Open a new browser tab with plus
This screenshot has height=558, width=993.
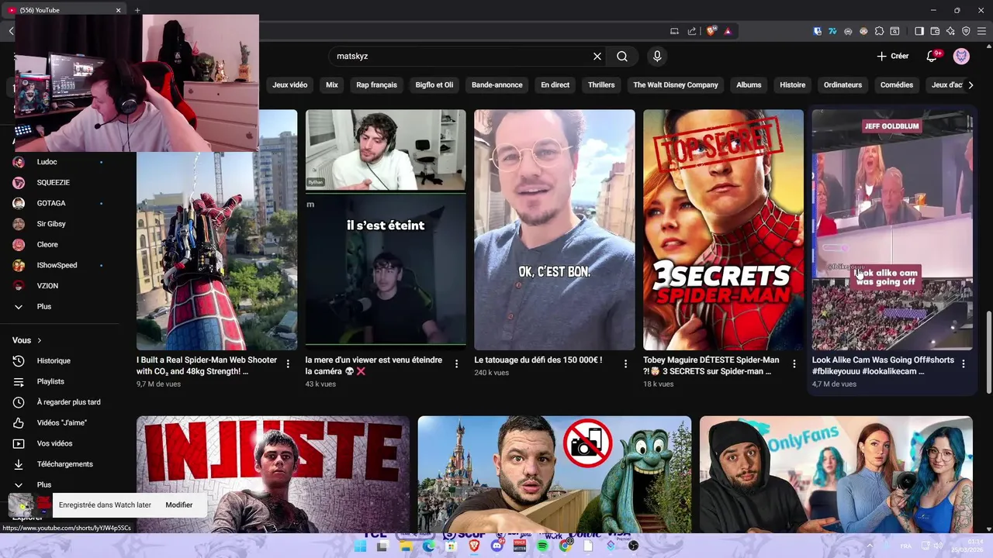(x=137, y=10)
